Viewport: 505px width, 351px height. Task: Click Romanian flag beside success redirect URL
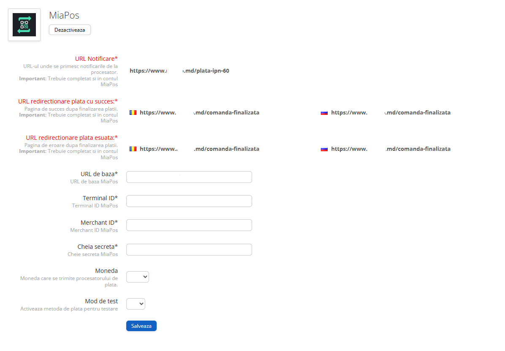point(133,112)
